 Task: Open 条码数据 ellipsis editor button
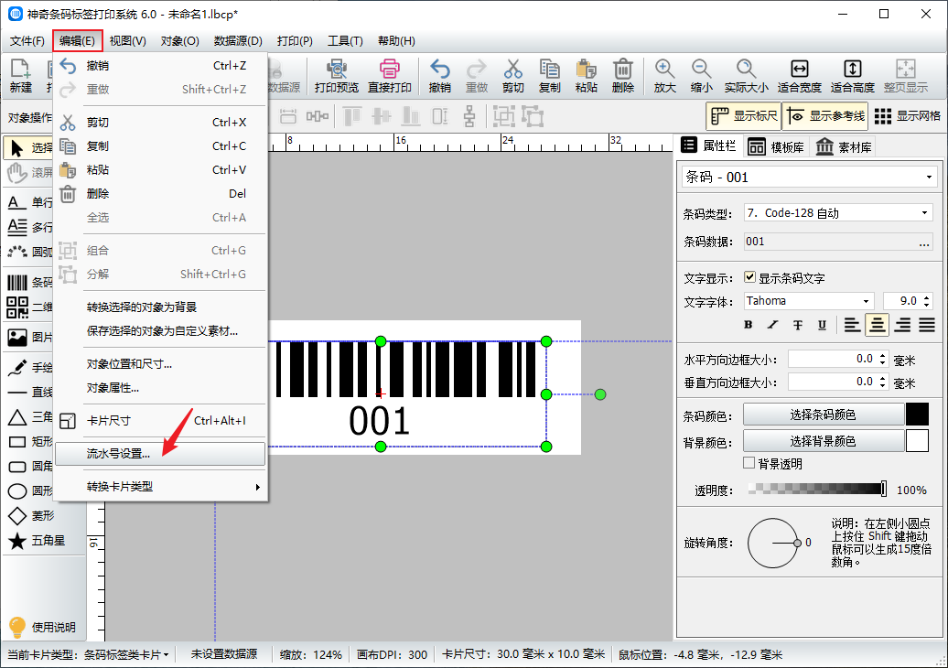point(924,242)
